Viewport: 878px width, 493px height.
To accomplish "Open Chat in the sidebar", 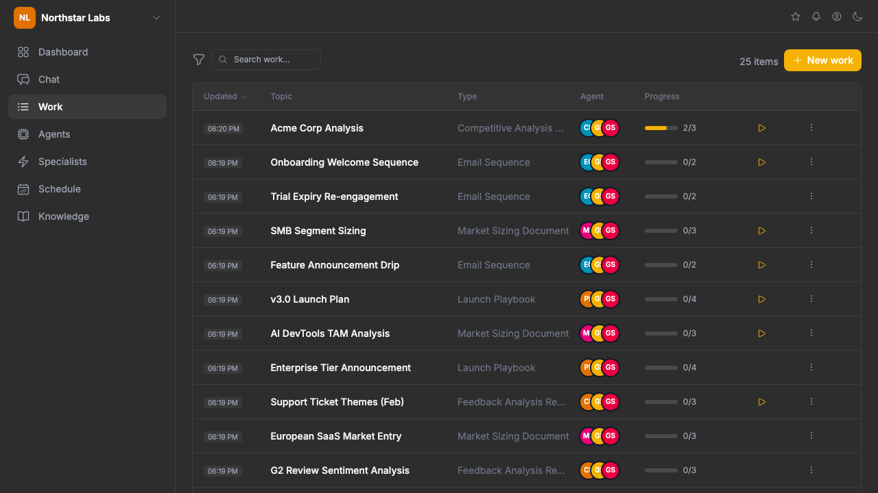I will (87, 79).
